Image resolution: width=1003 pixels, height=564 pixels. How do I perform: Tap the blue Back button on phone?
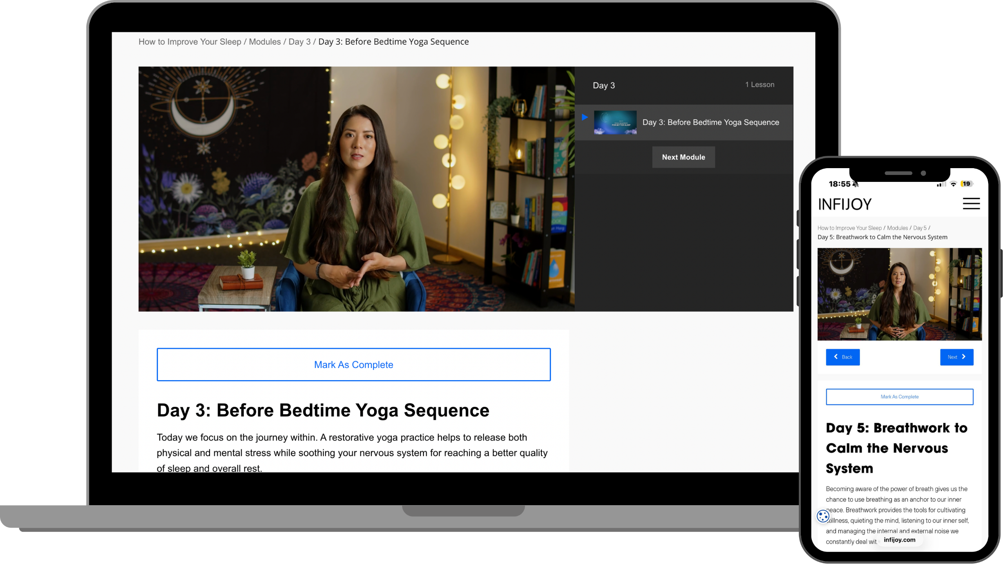842,357
